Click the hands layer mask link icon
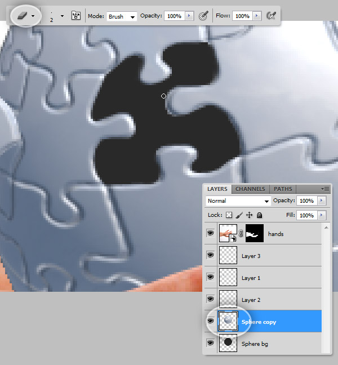338x365 pixels. [x=241, y=234]
